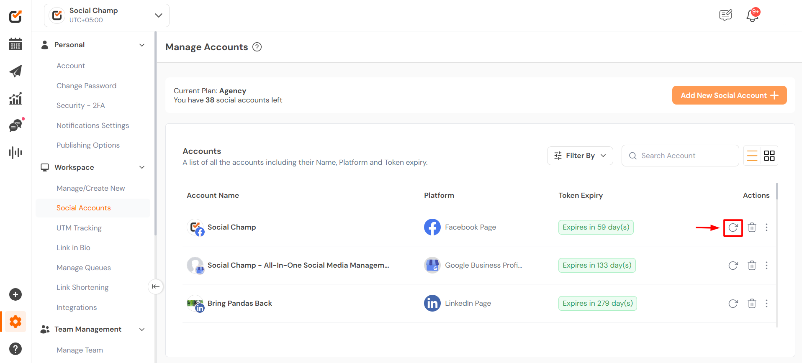Click the Platform column header
The height and width of the screenshot is (363, 802).
(x=439, y=195)
